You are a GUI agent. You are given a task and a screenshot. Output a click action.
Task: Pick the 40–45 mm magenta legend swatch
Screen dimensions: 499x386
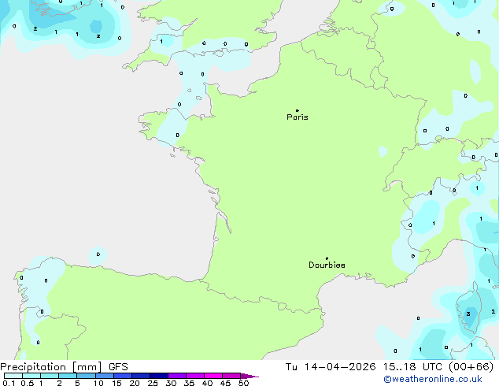(213, 376)
